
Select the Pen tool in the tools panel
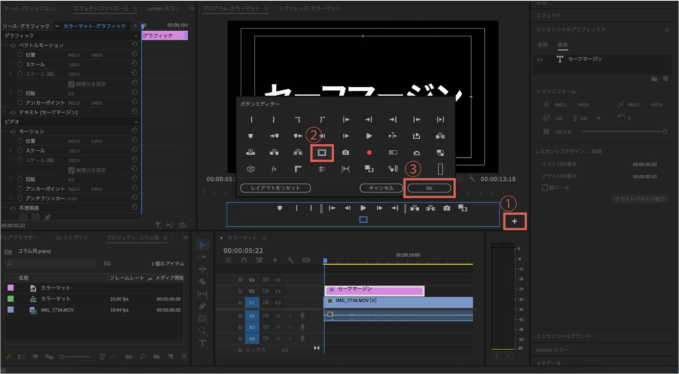(x=203, y=306)
